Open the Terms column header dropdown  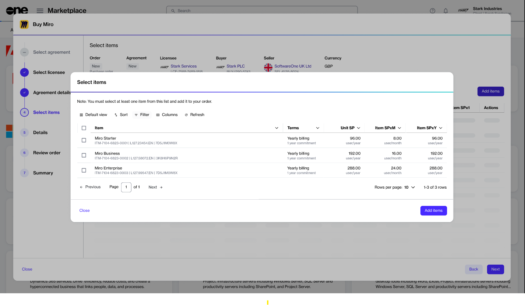[x=317, y=128]
